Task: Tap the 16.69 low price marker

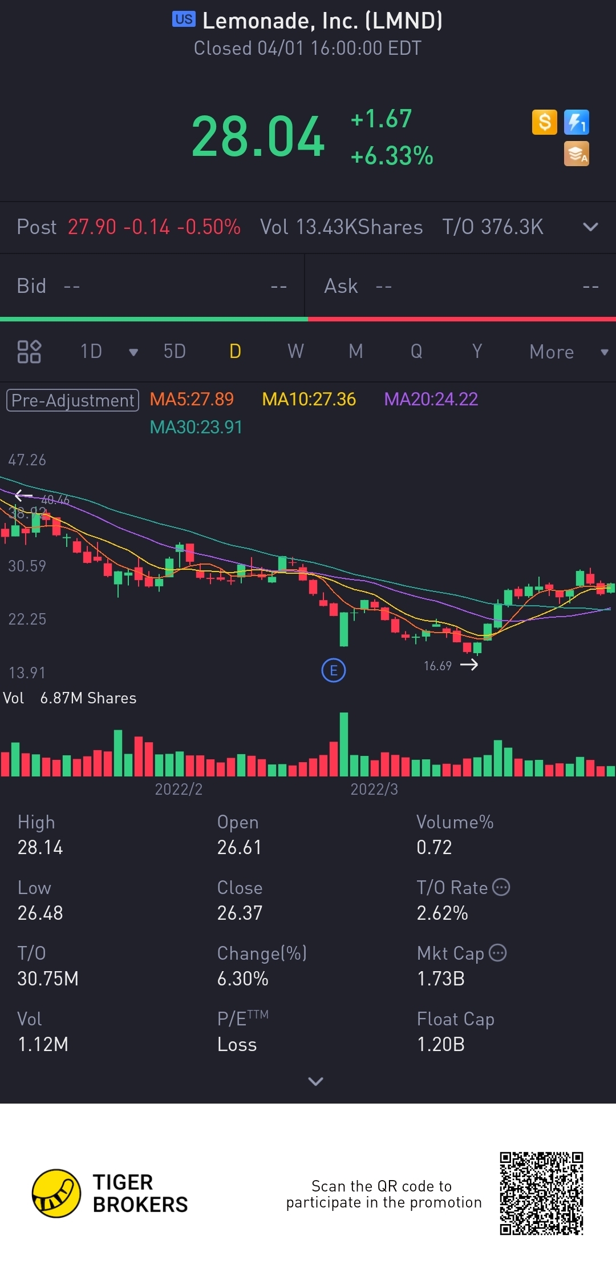Action: pyautogui.click(x=437, y=666)
